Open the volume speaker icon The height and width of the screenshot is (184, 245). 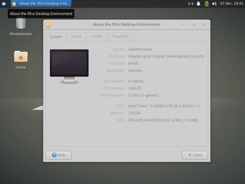pos(214,4)
